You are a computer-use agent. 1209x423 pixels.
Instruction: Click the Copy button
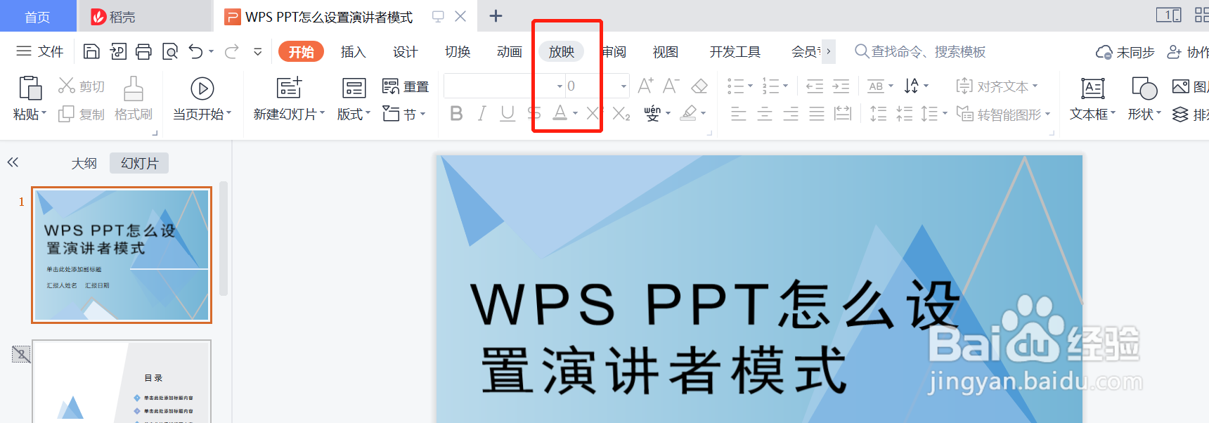pos(82,114)
